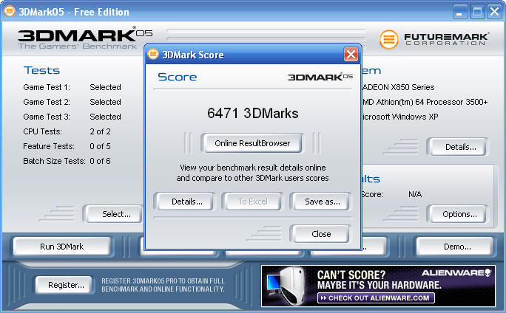506x313 pixels.
Task: Open score Details in the 3DMark Score dialog
Action: coord(184,202)
